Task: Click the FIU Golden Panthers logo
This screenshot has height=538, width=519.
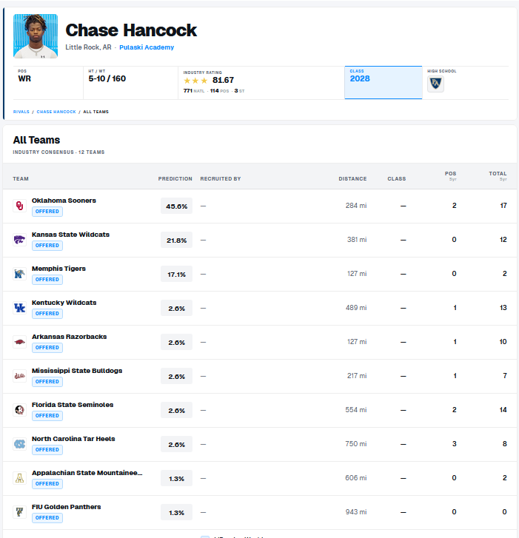Action: [x=19, y=512]
